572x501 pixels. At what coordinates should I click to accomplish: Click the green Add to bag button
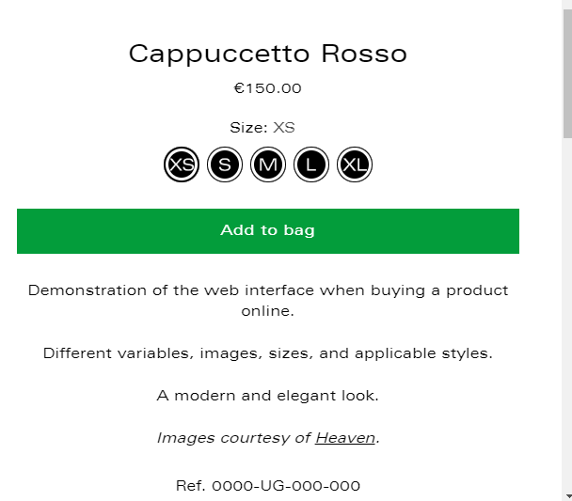pyautogui.click(x=268, y=231)
